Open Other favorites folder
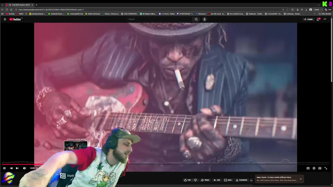 pyautogui.click(x=325, y=14)
